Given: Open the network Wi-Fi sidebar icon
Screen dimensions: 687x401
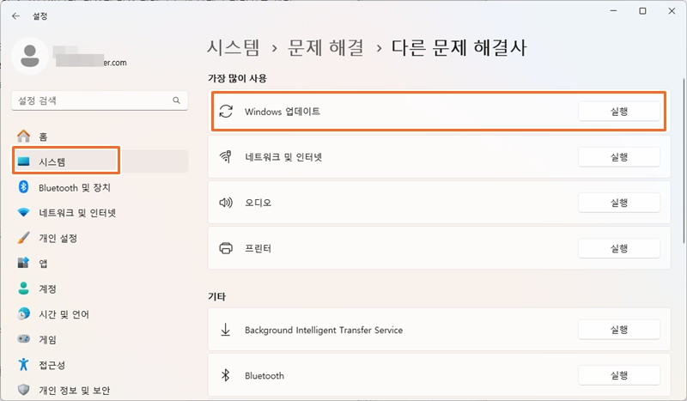Looking at the screenshot, I should click(24, 213).
